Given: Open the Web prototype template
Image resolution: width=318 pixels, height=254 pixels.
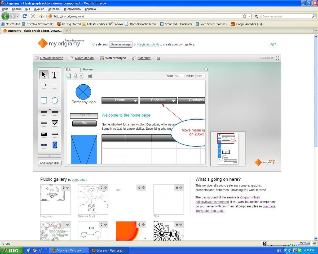Looking at the screenshot, I should (115, 58).
